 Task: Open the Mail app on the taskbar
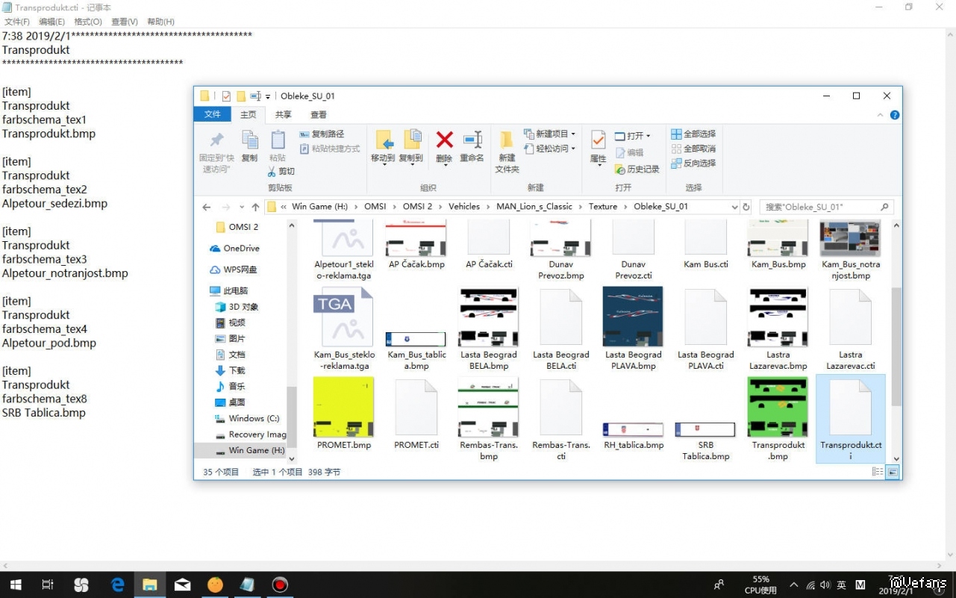[x=183, y=585]
